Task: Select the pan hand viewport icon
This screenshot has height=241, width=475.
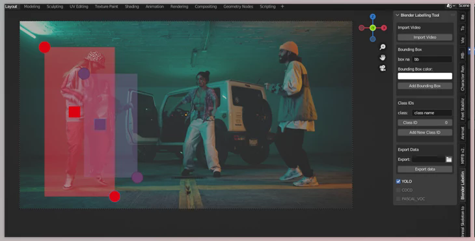Action: (383, 57)
